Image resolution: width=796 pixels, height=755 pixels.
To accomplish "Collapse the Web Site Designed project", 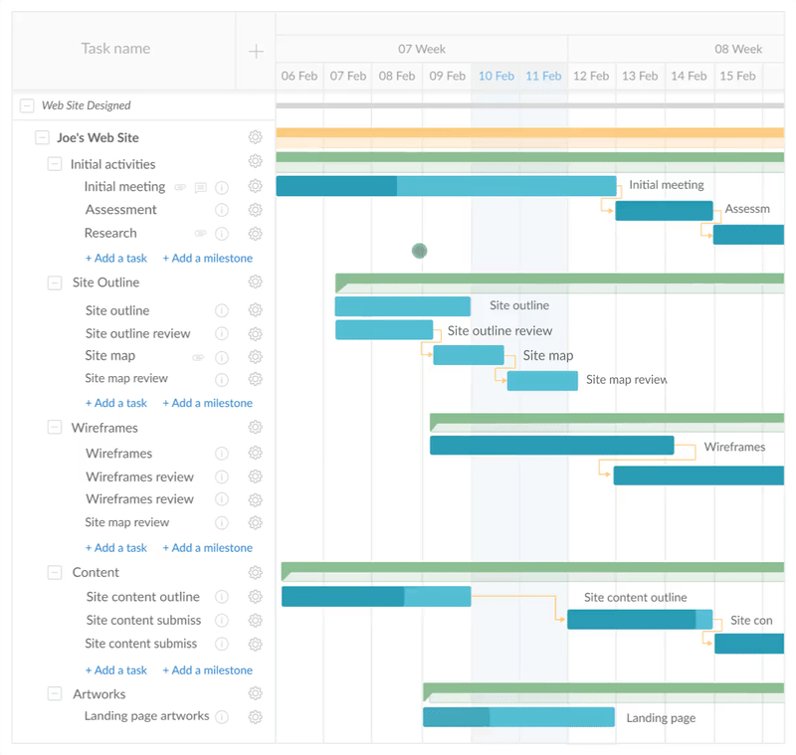I will pyautogui.click(x=27, y=105).
